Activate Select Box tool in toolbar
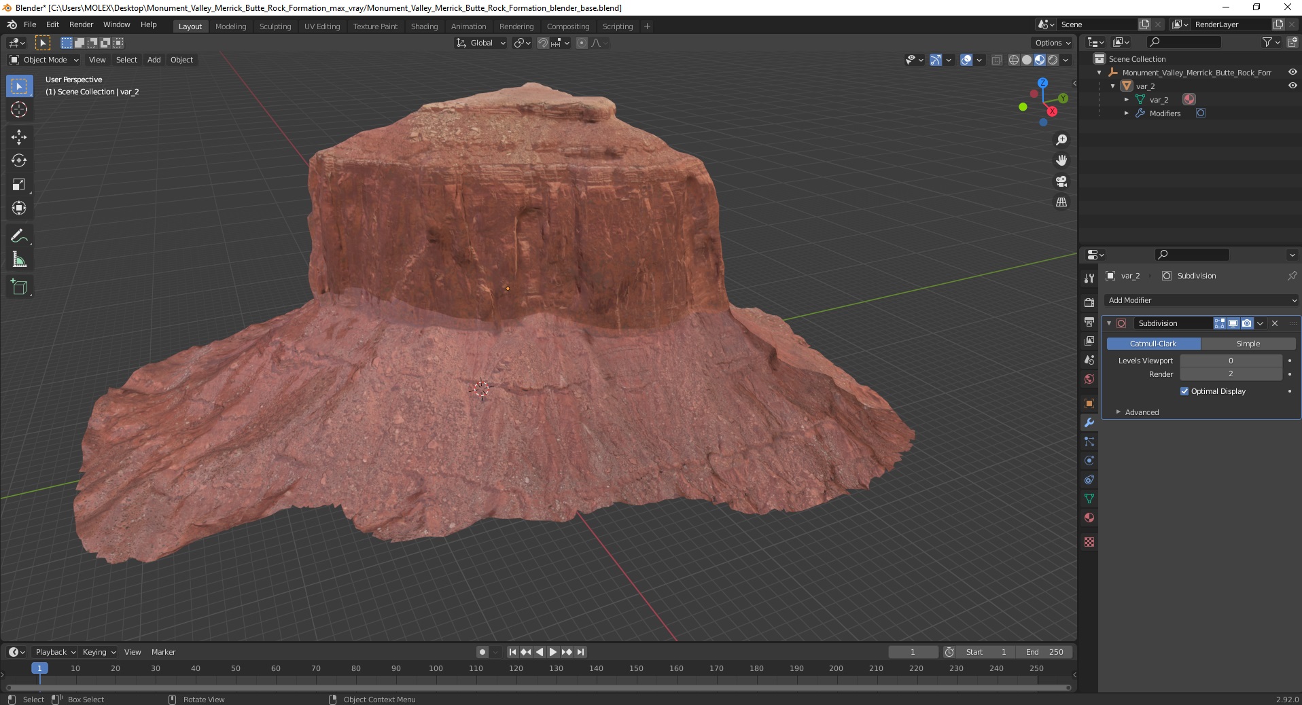 (x=19, y=86)
